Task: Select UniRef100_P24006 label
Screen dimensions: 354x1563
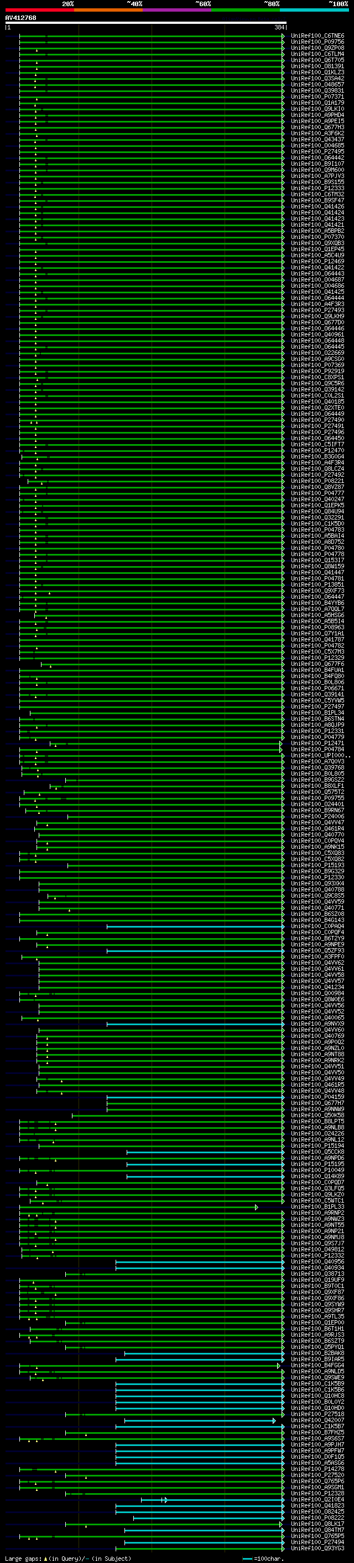Action: pos(317,817)
